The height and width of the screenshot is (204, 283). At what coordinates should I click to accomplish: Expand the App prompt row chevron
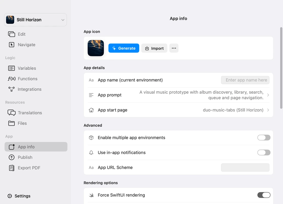[x=268, y=95]
